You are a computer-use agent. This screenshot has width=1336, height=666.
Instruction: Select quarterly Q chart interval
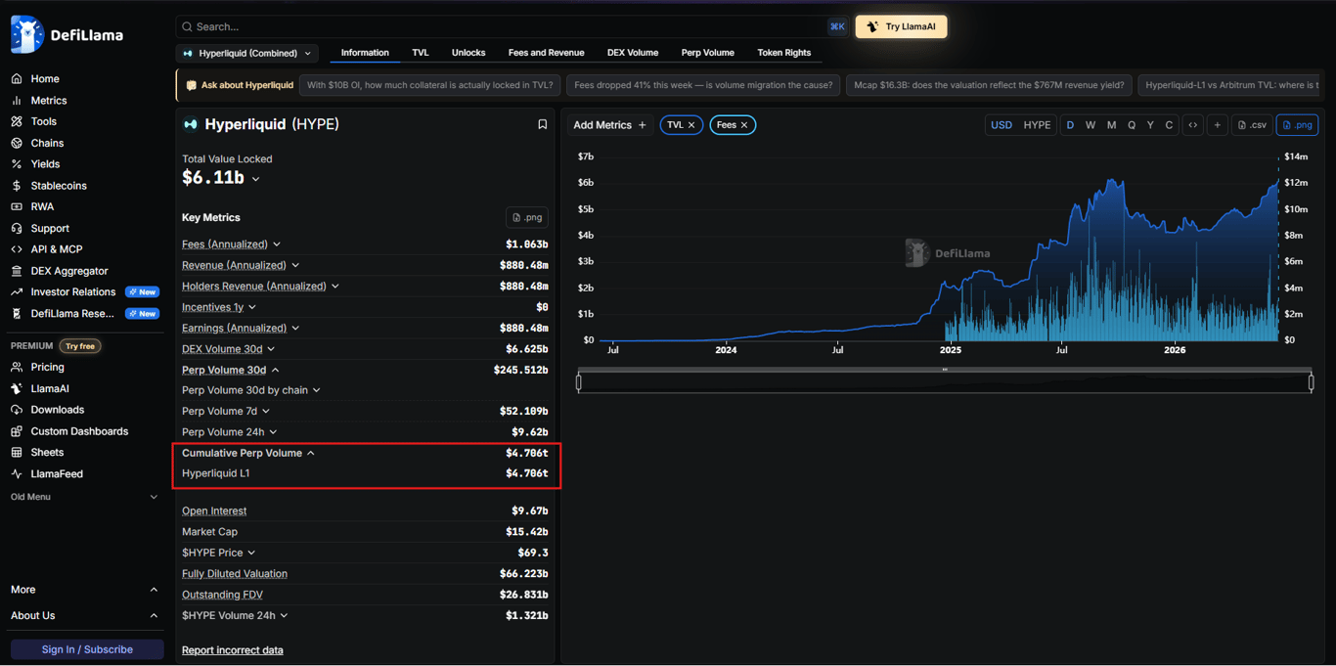coord(1132,125)
